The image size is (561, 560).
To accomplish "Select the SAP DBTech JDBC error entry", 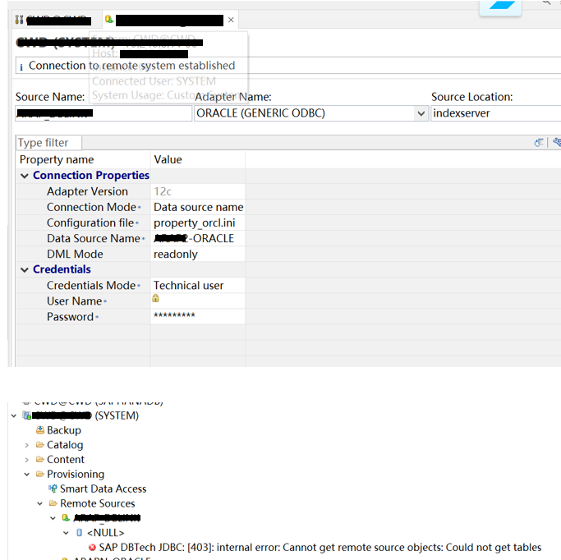I will click(320, 548).
